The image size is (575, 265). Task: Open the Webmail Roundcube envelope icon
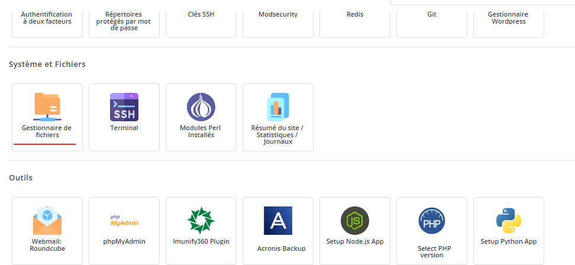point(47,221)
